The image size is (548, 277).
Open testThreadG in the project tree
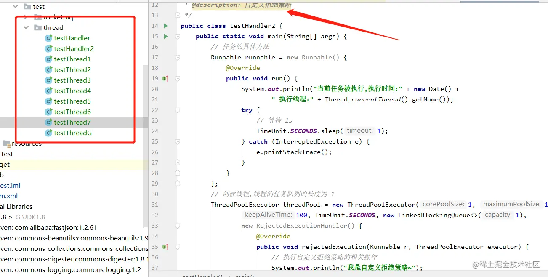pyautogui.click(x=73, y=133)
